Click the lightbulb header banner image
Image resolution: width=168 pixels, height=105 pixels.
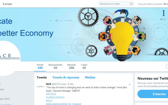(x=84, y=34)
